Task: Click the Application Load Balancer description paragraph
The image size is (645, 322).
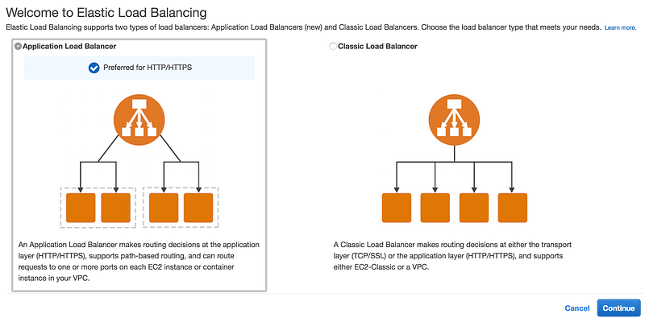Action: pos(139,261)
